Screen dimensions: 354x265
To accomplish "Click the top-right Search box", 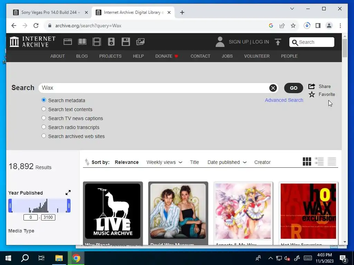I will [x=312, y=42].
